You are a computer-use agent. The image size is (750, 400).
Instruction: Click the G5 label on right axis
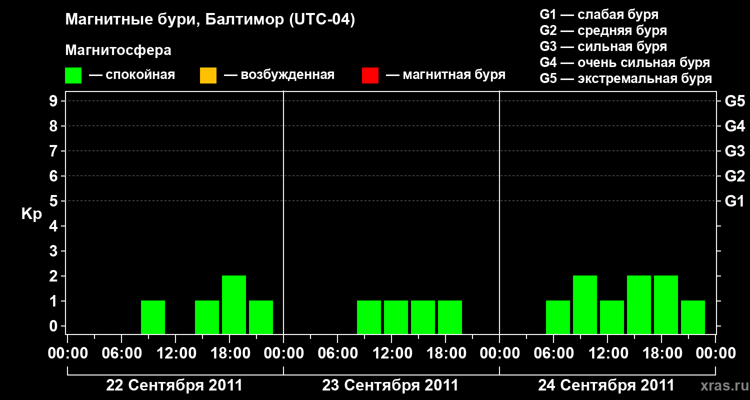point(735,101)
